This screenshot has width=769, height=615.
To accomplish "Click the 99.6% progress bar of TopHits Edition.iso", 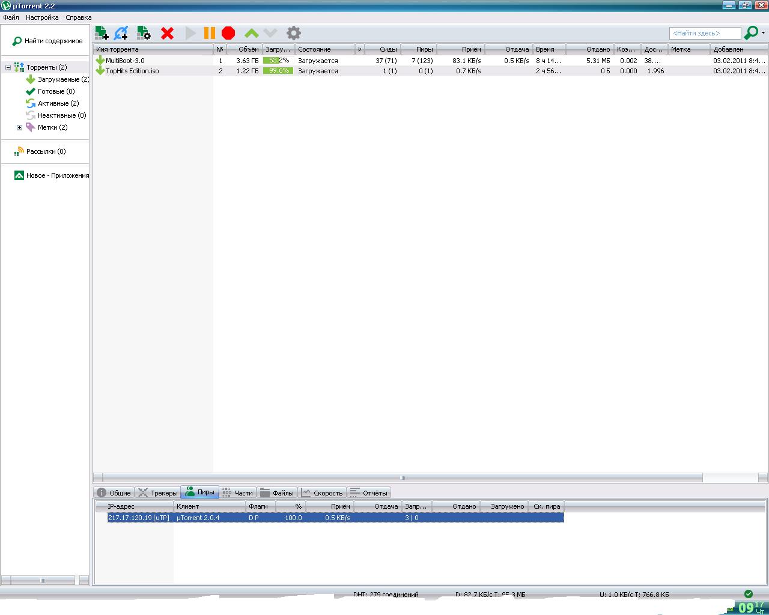I will point(278,71).
